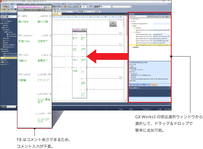
Task: Switch to the ユニット tab
Action: [149, 85]
